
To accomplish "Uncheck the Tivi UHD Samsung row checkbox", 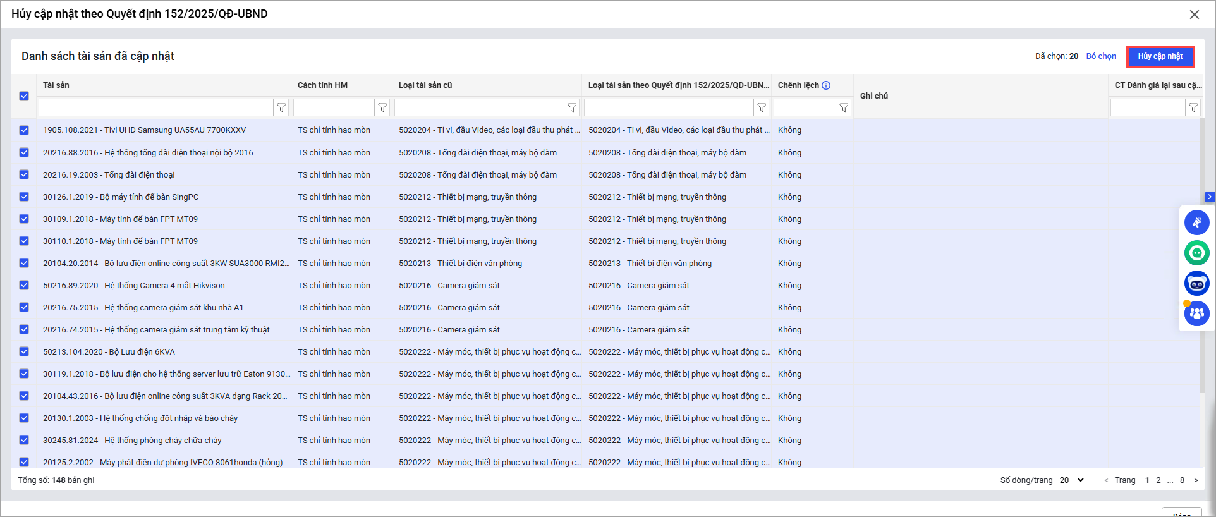I will tap(24, 130).
